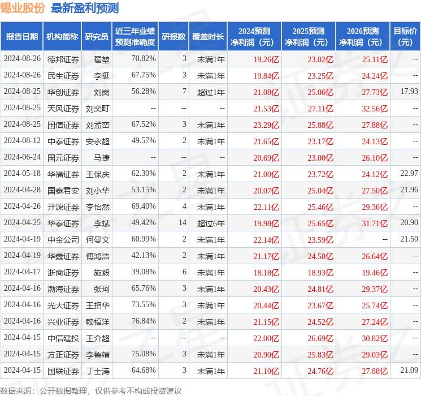Click the date 2024-06-24
This screenshot has height=396, width=421.
click(22, 157)
